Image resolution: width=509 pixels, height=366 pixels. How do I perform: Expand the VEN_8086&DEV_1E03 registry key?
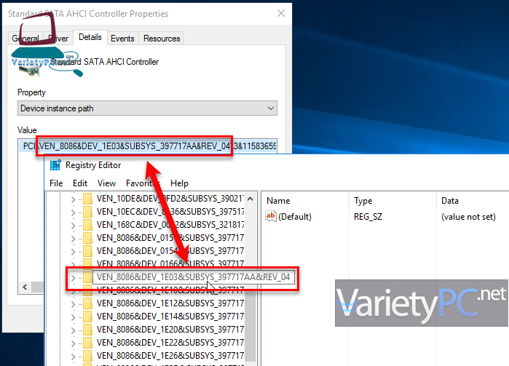(x=73, y=278)
